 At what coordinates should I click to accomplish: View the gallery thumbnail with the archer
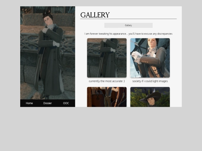(107, 97)
